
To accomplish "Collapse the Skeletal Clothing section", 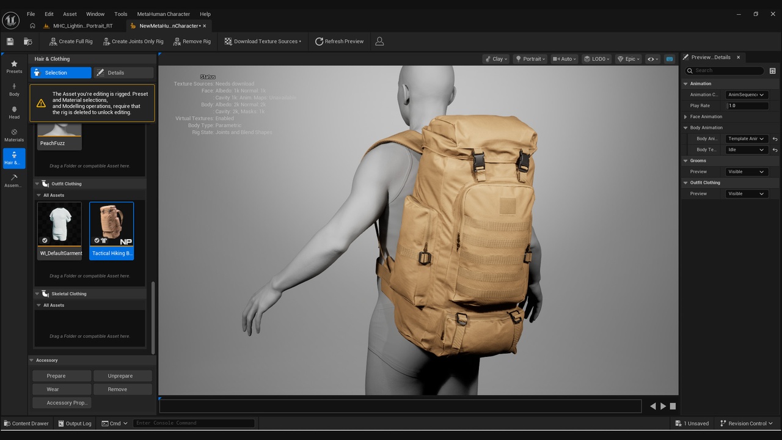I will pyautogui.click(x=37, y=294).
